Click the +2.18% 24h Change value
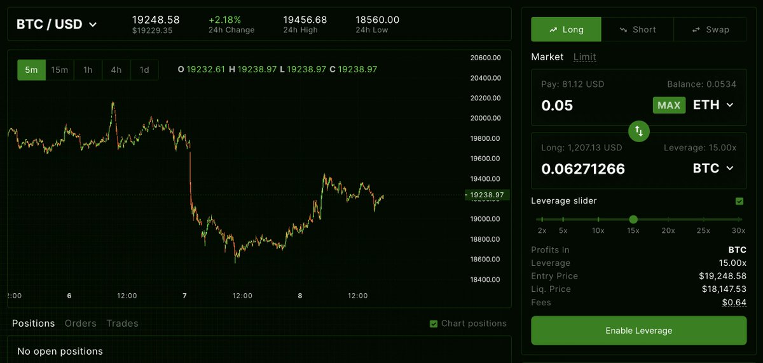 click(x=224, y=20)
